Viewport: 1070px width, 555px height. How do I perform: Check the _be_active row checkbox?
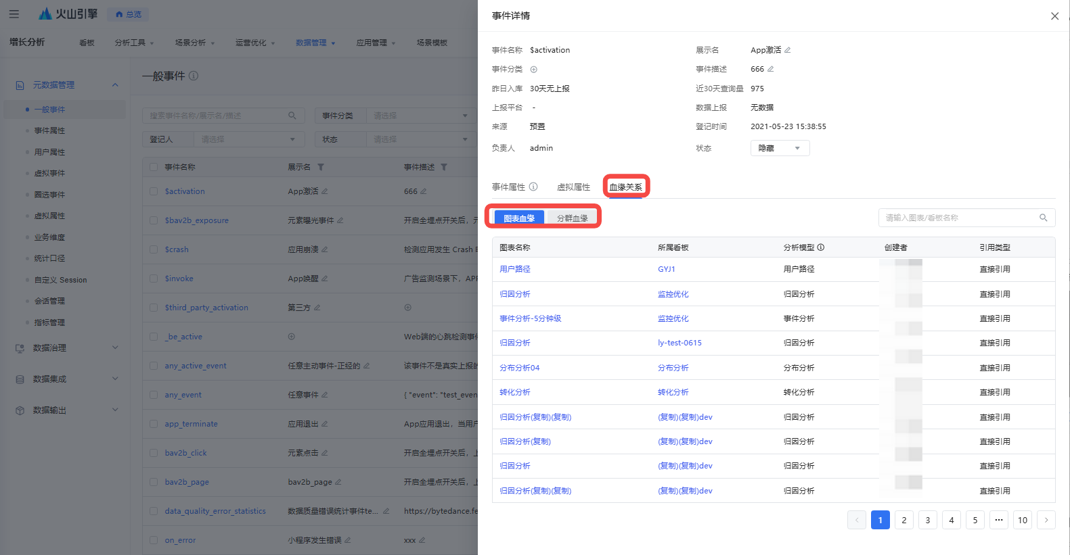click(x=154, y=337)
